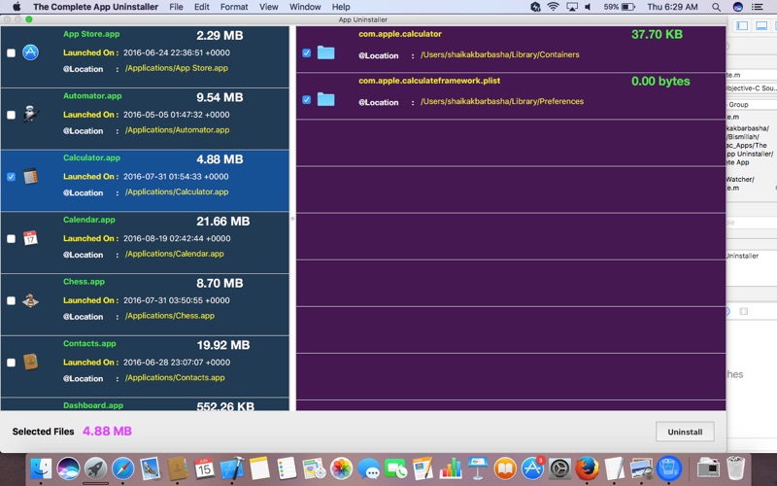Open System Preferences gear in Dock
Image resolution: width=777 pixels, height=486 pixels.
(x=560, y=469)
